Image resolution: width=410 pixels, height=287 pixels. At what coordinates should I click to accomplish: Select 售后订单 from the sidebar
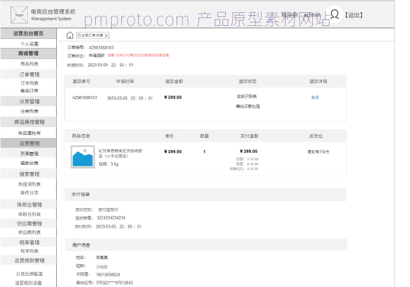[x=29, y=90]
